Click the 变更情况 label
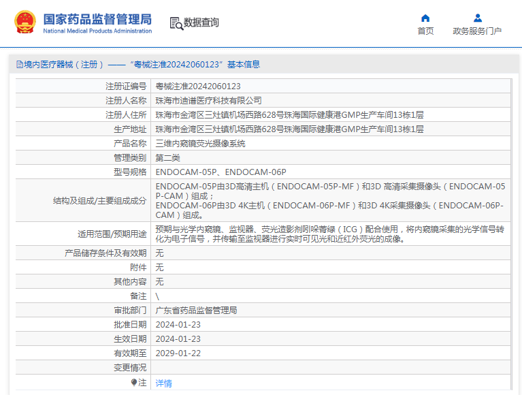Screen dimensions: 522x395 [130, 368]
